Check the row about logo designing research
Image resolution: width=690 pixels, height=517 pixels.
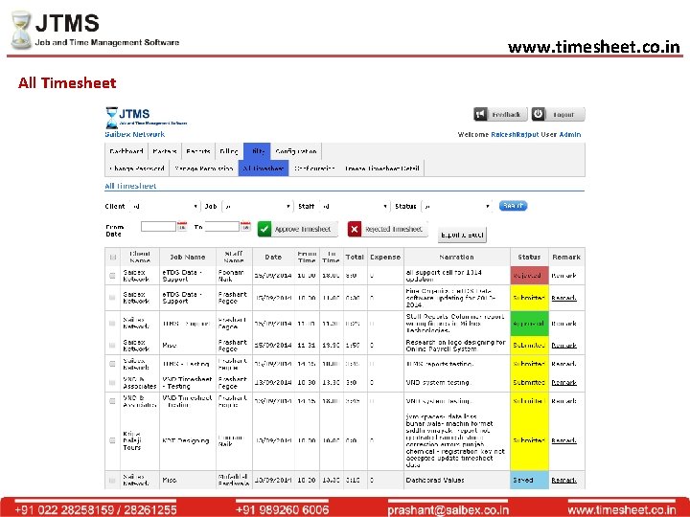(x=113, y=346)
